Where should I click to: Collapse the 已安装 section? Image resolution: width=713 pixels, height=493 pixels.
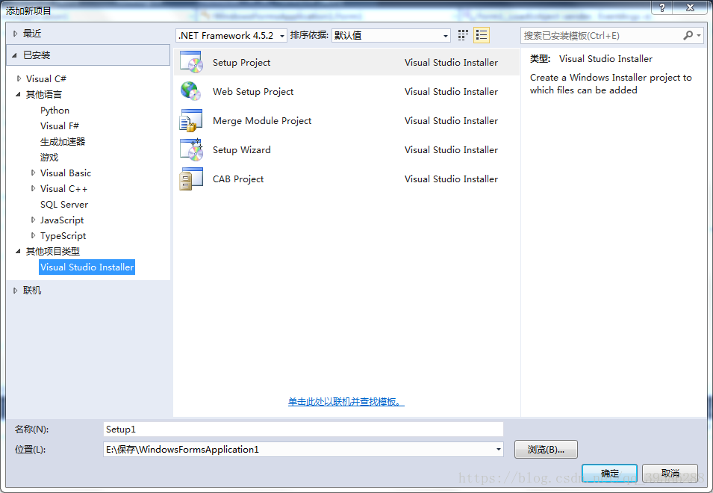pos(14,55)
